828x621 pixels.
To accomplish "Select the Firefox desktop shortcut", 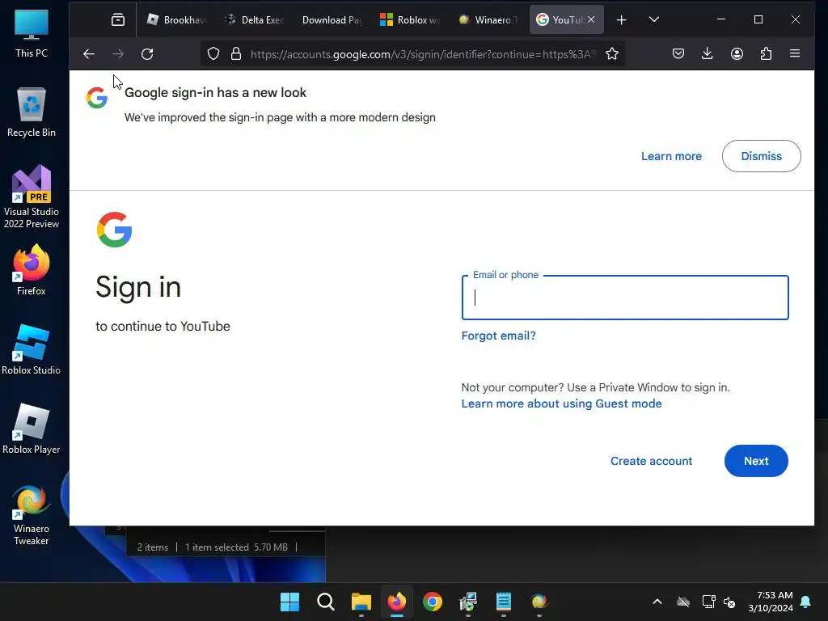I will click(32, 270).
